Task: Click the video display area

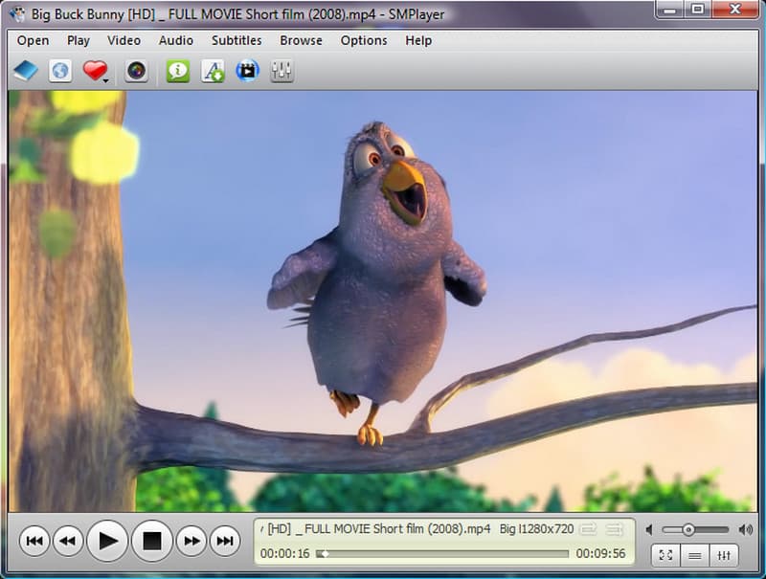Action: [x=382, y=301]
